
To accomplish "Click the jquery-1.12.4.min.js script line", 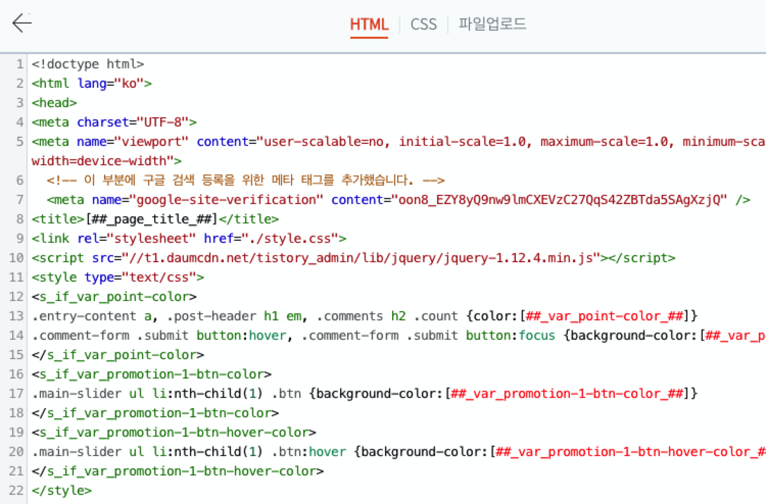I will [x=353, y=258].
